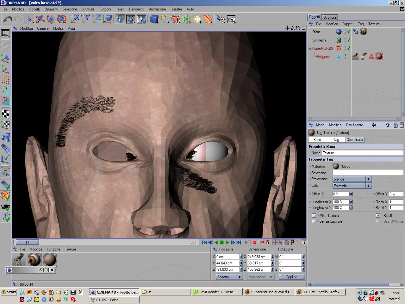Select the Move tool with crossed red arrows

point(40,19)
